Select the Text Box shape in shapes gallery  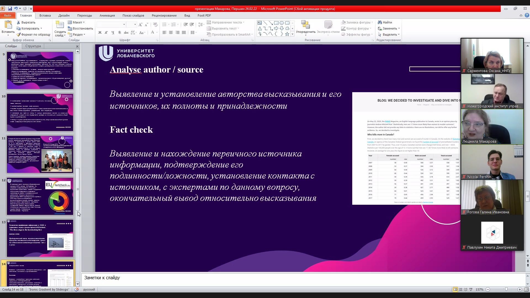click(260, 23)
